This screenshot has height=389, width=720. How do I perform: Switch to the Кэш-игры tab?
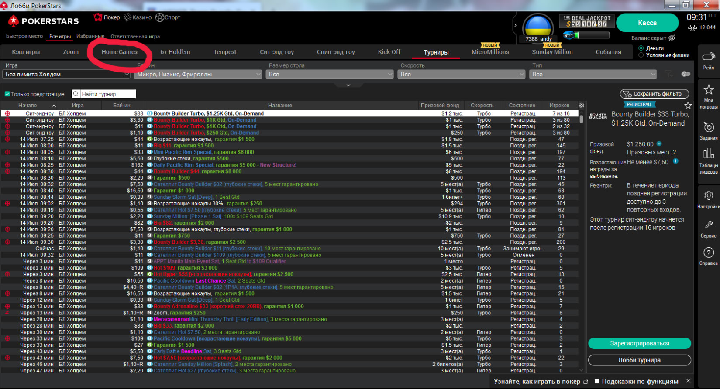pos(26,52)
